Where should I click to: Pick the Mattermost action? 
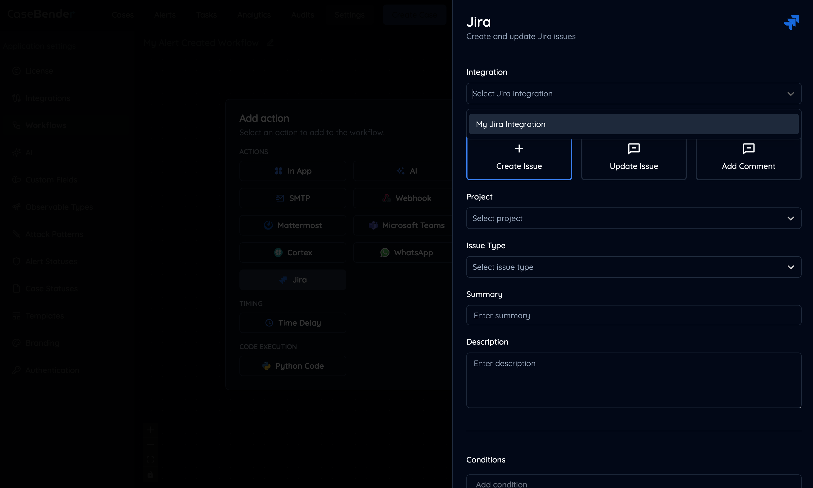(x=293, y=225)
